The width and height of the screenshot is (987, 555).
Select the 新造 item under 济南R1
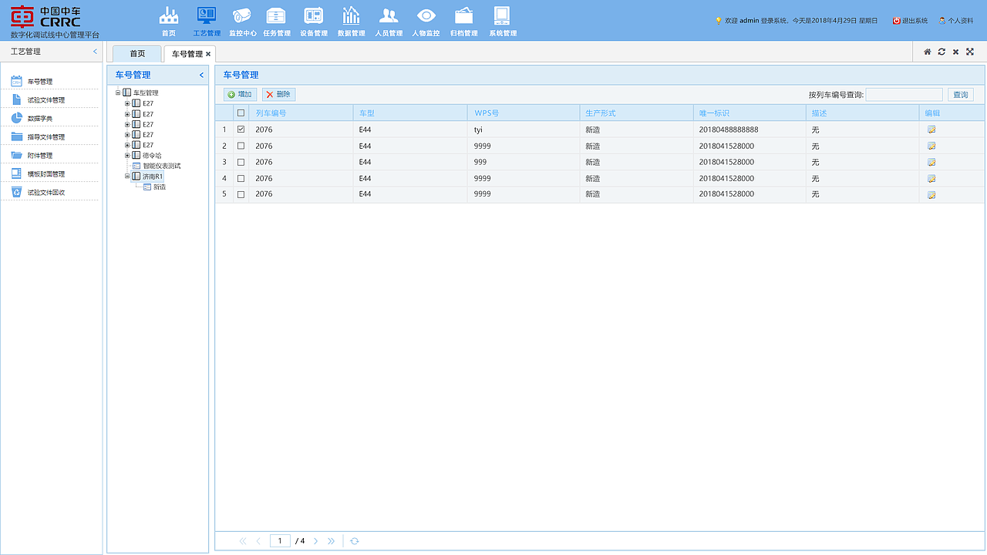click(159, 187)
